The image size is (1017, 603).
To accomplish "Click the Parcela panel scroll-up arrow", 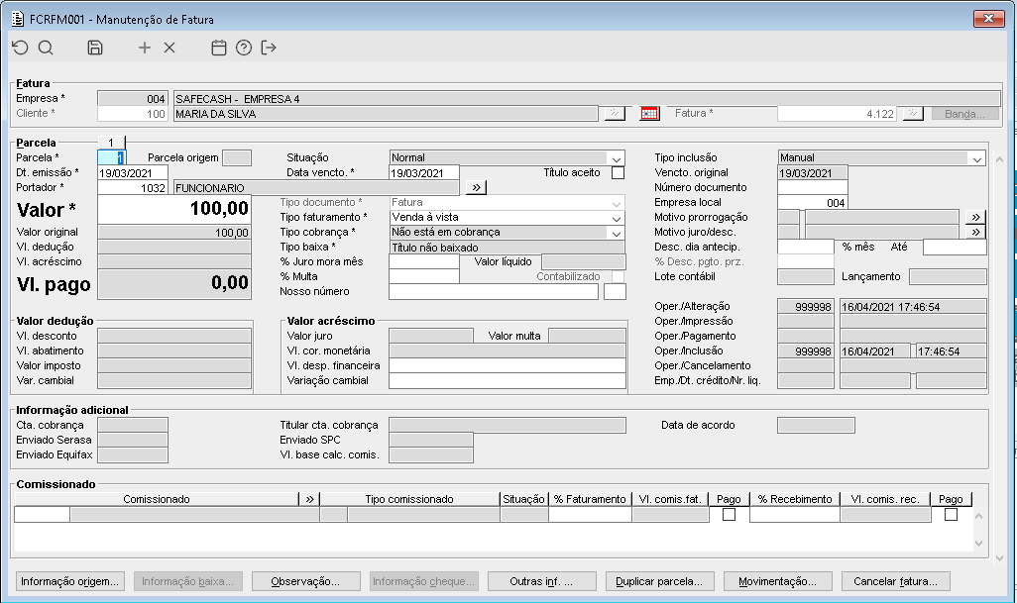I will coord(999,159).
